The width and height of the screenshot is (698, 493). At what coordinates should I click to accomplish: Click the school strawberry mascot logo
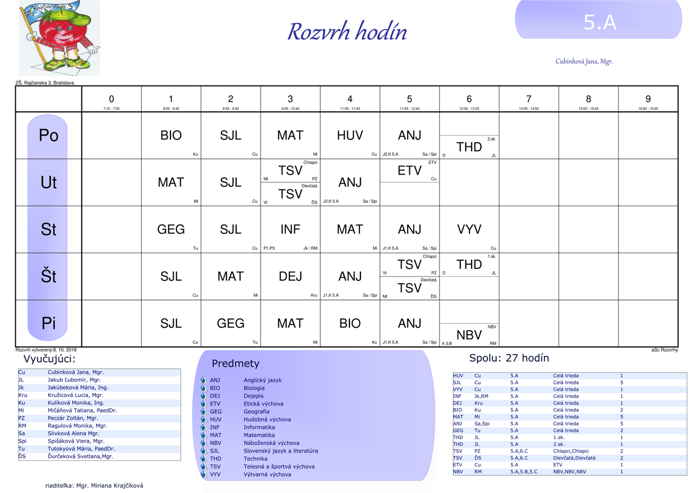(60, 38)
